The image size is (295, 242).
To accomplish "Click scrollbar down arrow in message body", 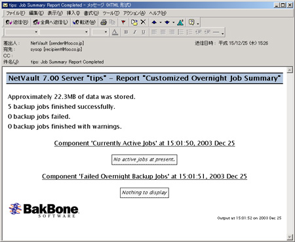I will coord(290,237).
